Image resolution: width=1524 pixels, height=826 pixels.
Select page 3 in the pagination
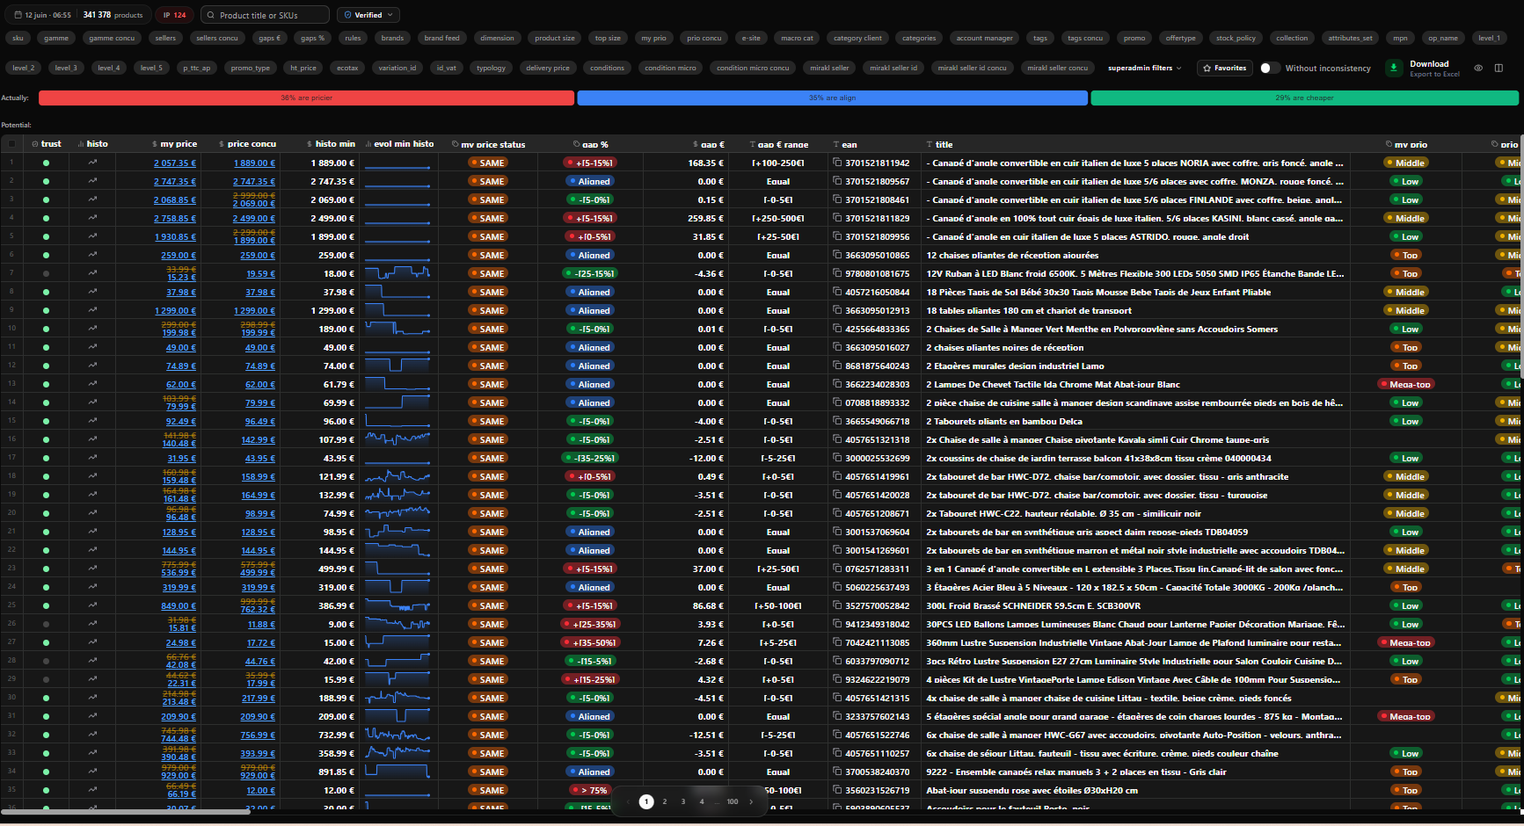(x=683, y=801)
